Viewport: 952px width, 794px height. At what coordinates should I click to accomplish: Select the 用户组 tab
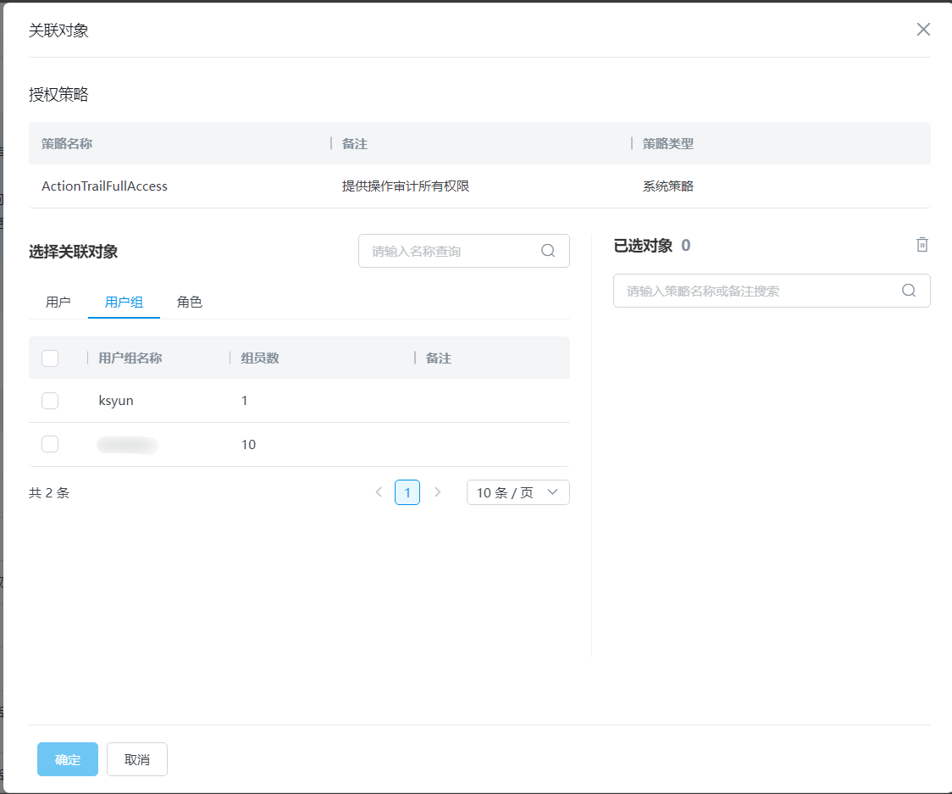click(124, 303)
